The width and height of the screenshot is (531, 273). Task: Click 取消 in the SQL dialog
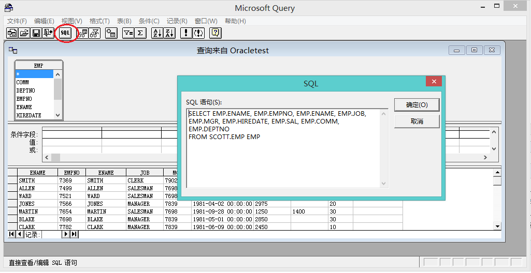[417, 122]
